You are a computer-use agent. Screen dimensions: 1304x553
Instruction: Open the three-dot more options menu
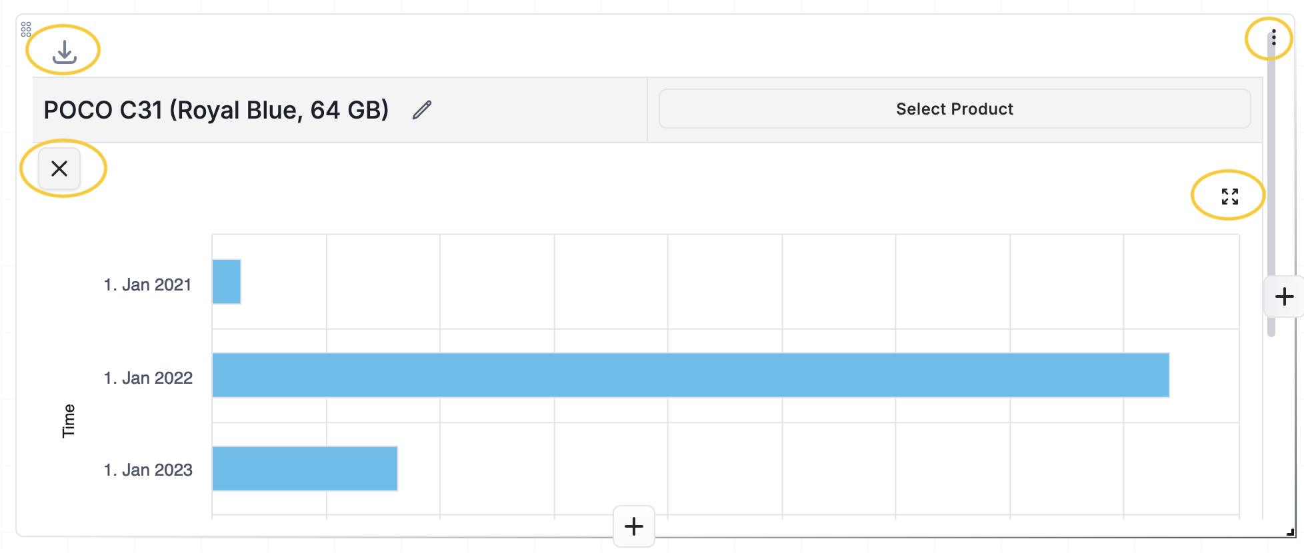pos(1273,38)
